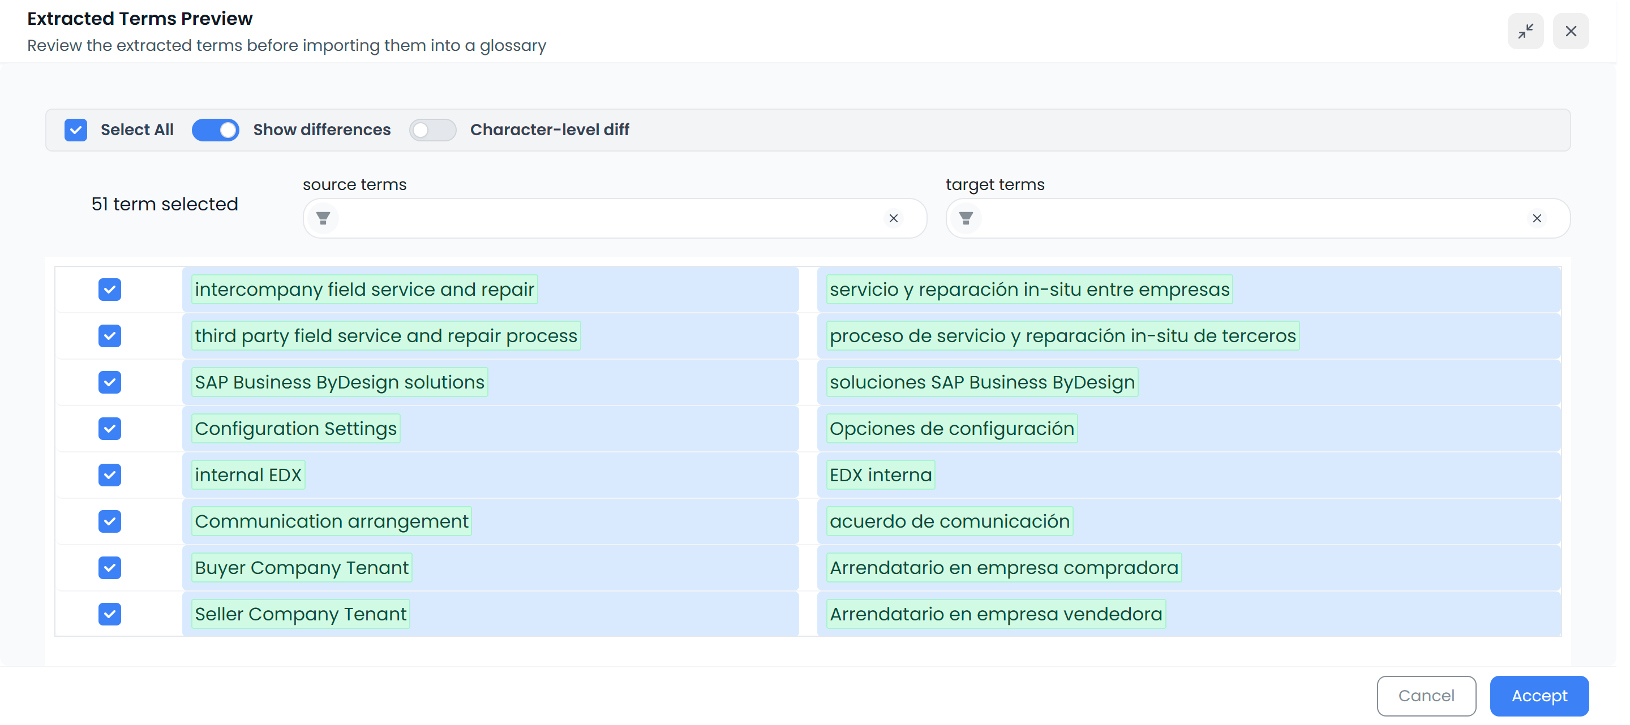Image resolution: width=1630 pixels, height=725 pixels.
Task: Deselect the Buyer Company Tenant term
Action: [109, 568]
